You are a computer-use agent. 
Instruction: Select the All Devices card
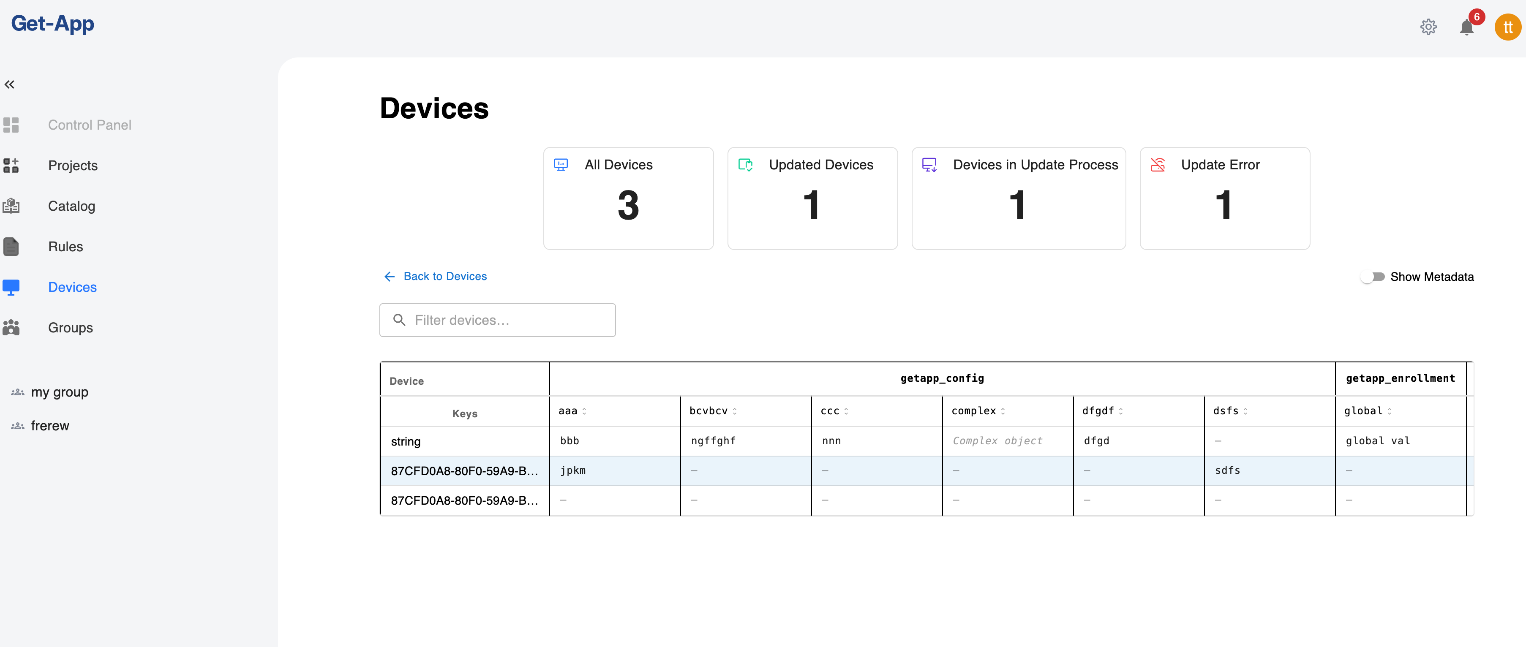[628, 198]
